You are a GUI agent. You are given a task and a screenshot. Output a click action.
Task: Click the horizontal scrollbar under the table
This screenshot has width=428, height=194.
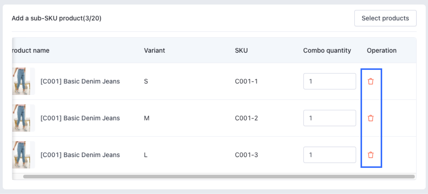tap(219, 177)
